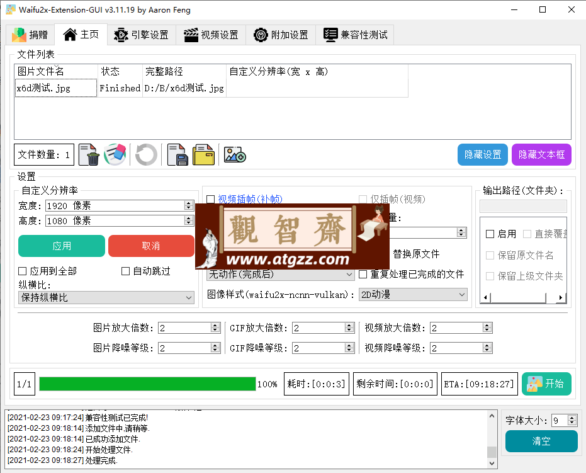Click the eraser clear-list icon

tap(115, 154)
